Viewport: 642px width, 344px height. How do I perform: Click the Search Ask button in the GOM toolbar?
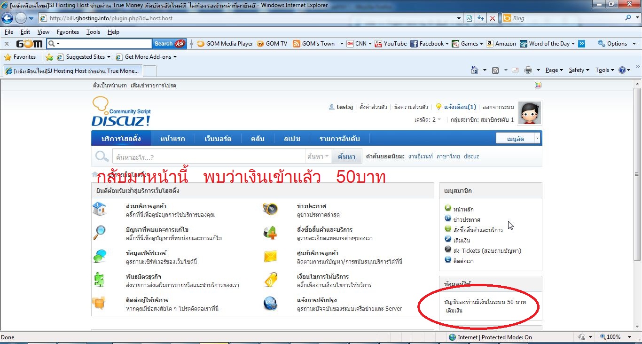[169, 44]
